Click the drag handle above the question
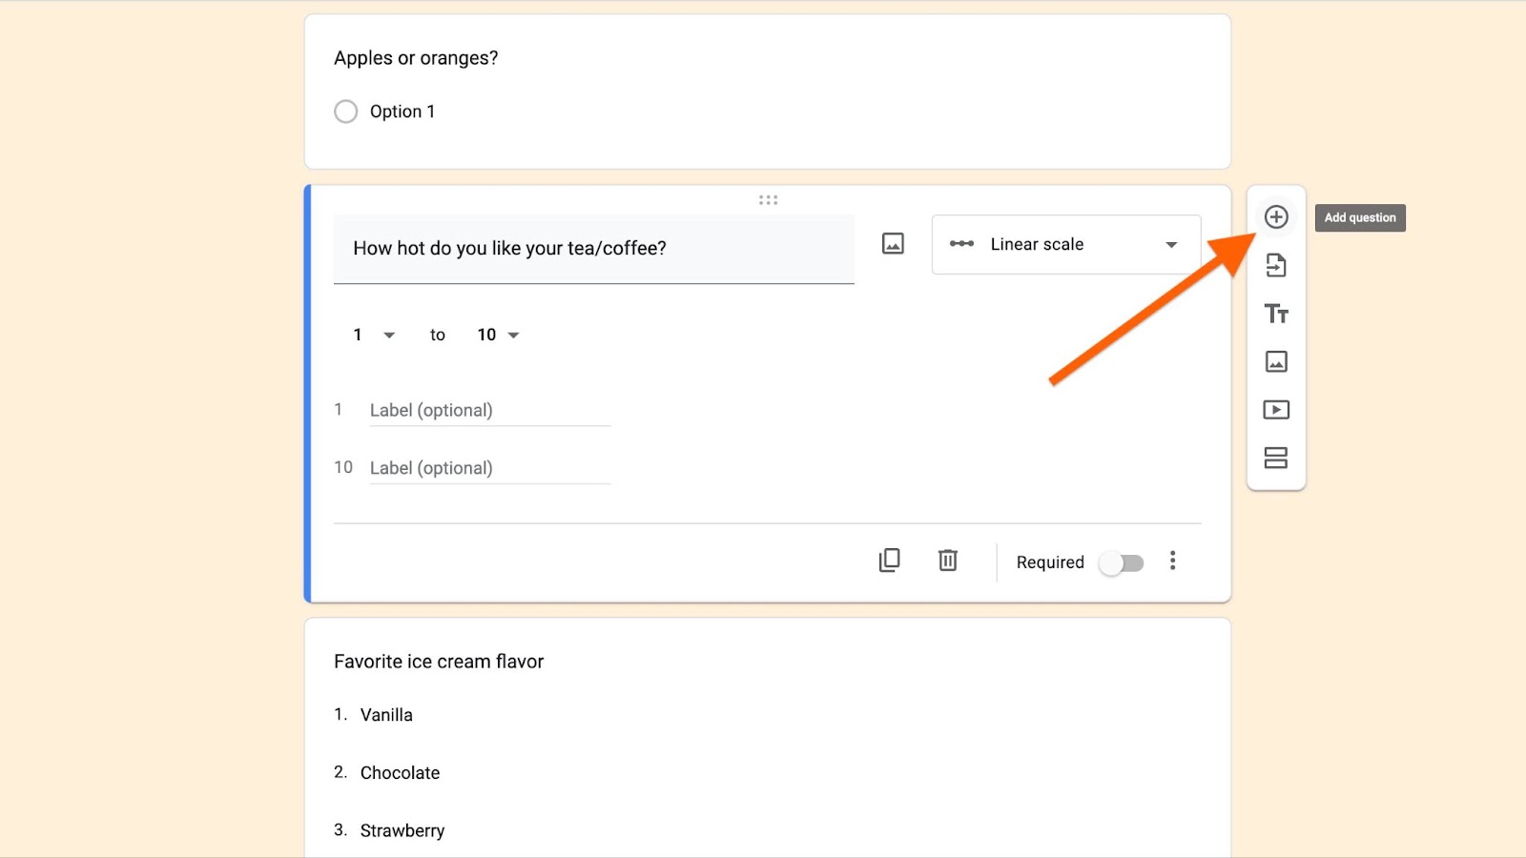 coord(768,200)
